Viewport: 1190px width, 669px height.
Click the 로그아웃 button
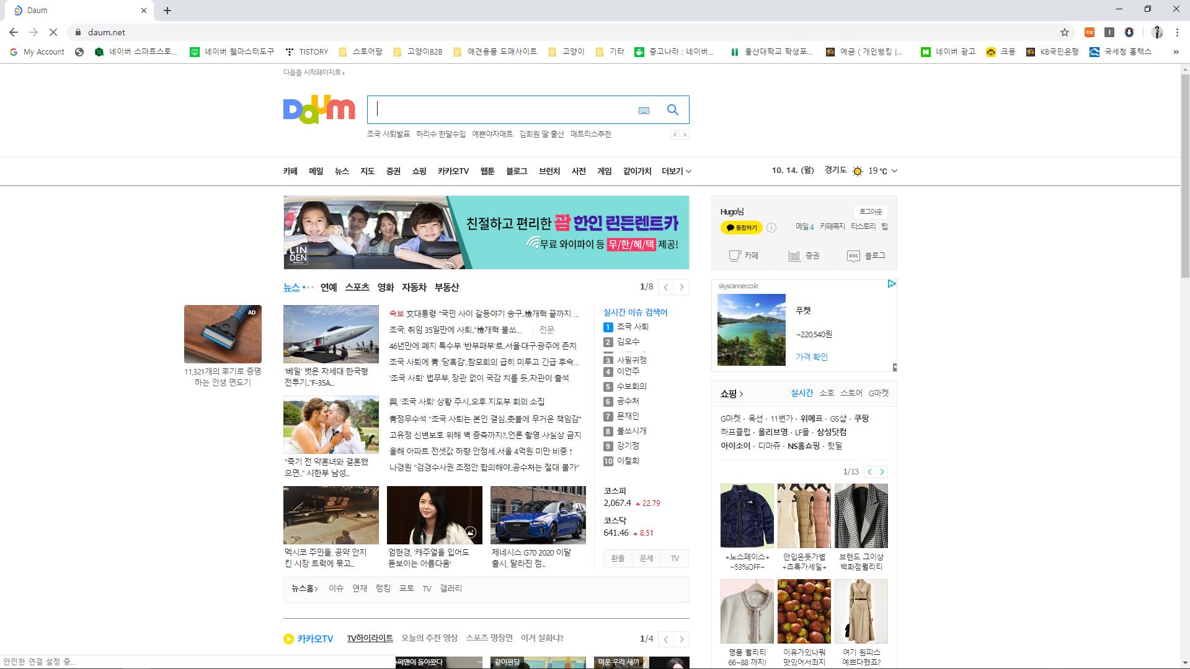870,212
